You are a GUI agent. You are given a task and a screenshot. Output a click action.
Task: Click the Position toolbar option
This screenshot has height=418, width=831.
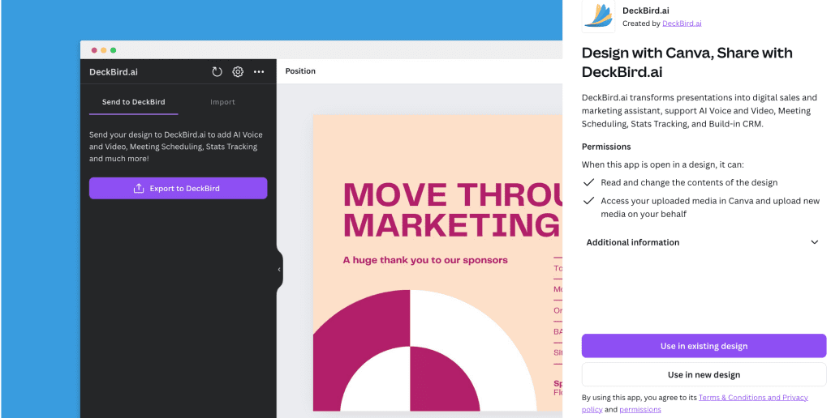tap(300, 71)
